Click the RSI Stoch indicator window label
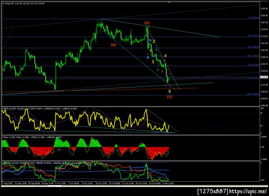The width and height of the screenshot is (269, 196). [40, 109]
